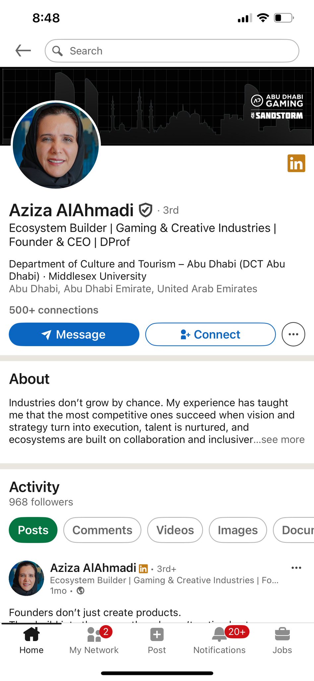The width and height of the screenshot is (314, 681).
Task: Send a message with Message button
Action: [74, 334]
